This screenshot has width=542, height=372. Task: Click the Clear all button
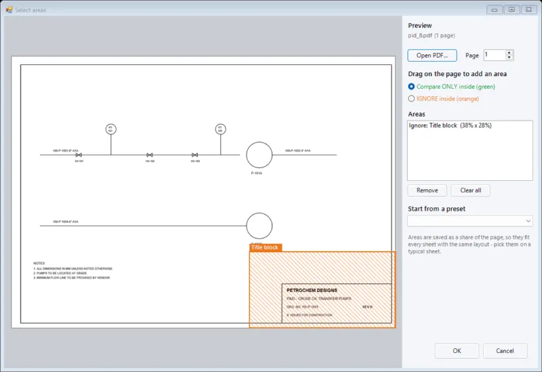(470, 190)
